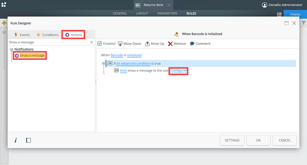Close the Returns Item tab
This screenshot has height=165, width=307.
169,5
